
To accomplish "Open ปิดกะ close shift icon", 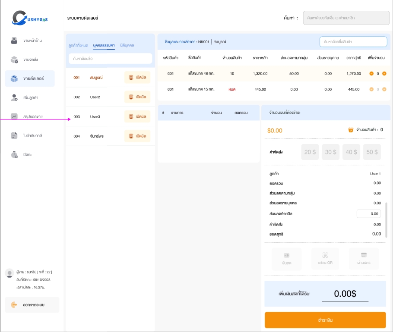I will tap(14, 155).
